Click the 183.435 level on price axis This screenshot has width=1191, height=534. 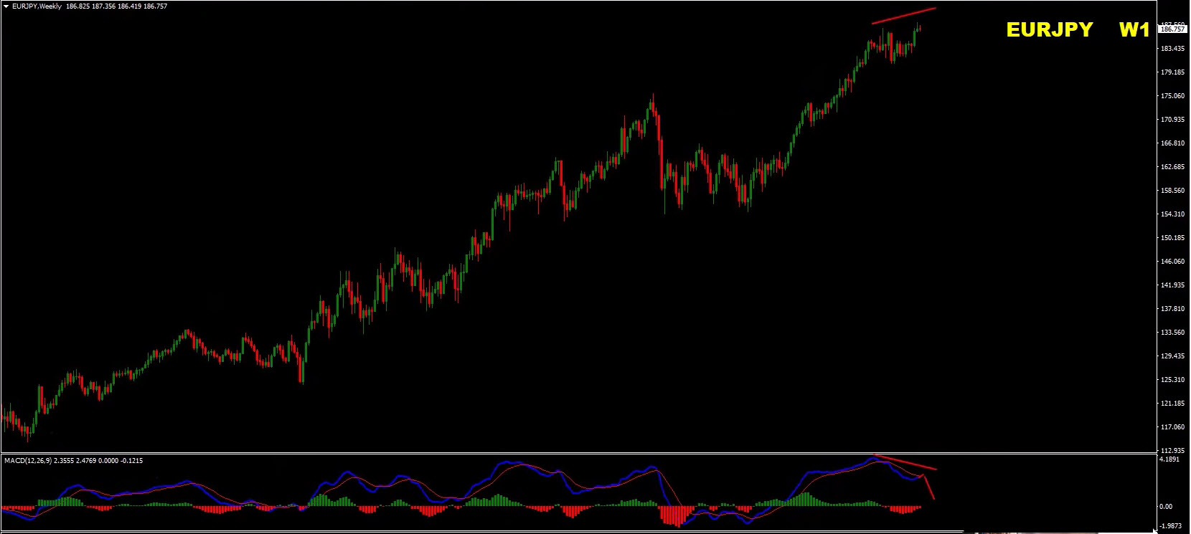pyautogui.click(x=1172, y=49)
